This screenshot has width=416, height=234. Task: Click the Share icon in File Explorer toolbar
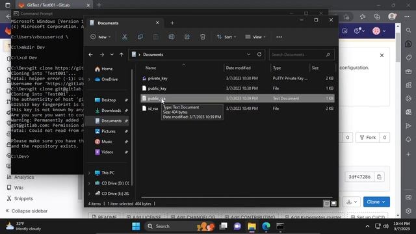coord(187,37)
